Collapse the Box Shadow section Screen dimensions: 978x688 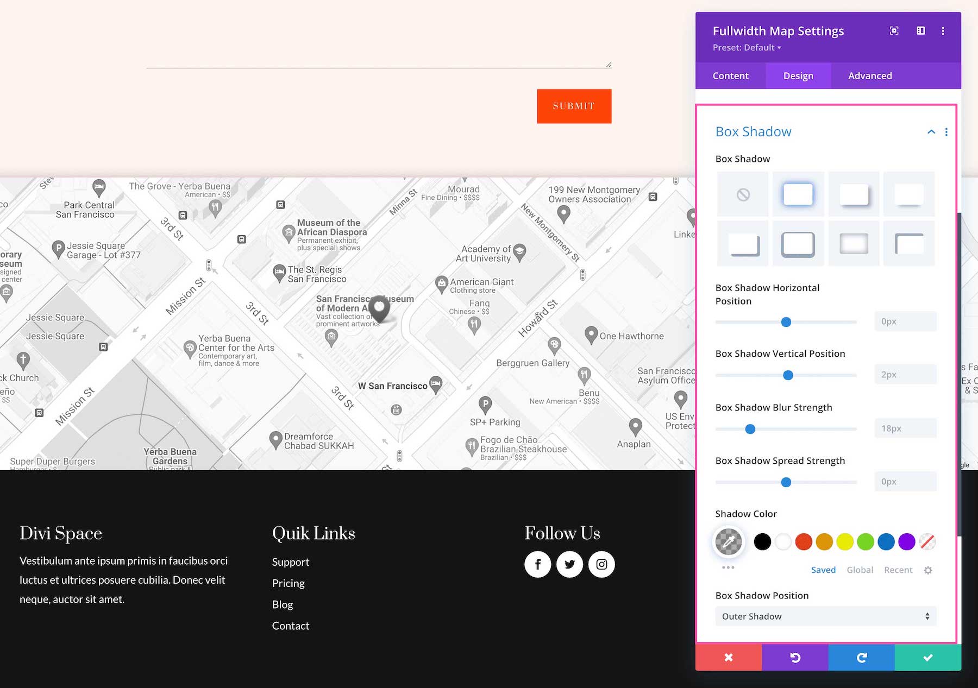tap(931, 132)
